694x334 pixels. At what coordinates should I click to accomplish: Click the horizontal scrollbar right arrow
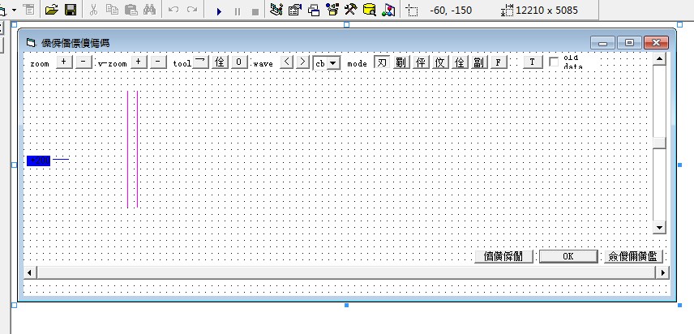click(662, 272)
